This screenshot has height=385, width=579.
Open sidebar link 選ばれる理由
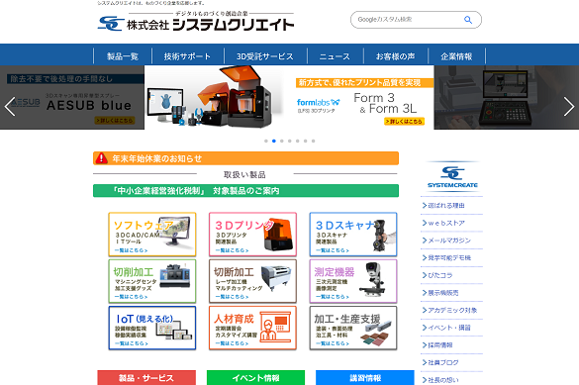pos(446,206)
